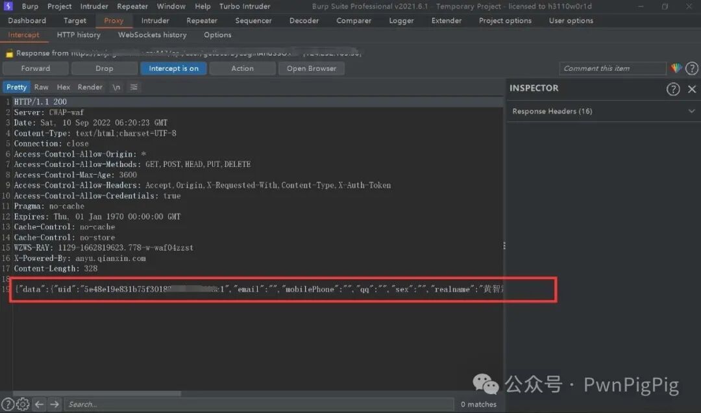The width and height of the screenshot is (701, 413).
Task: Click the help icon beside comment field
Action: (x=692, y=68)
